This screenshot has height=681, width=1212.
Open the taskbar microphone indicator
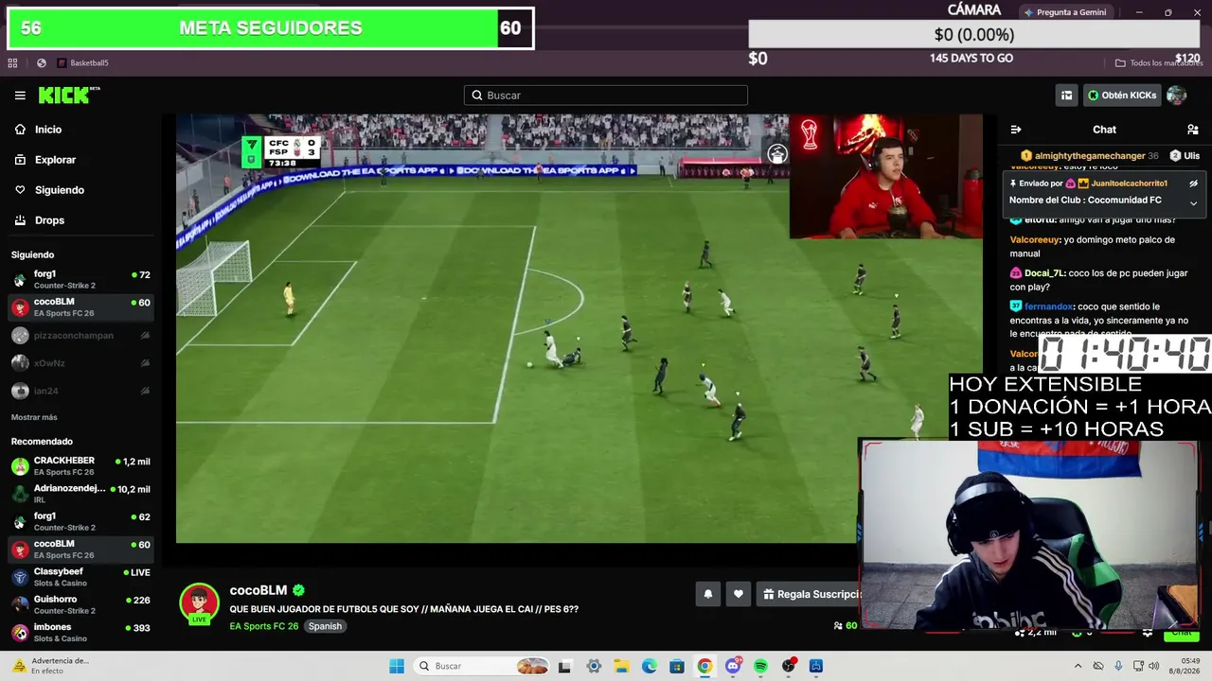coord(1118,666)
